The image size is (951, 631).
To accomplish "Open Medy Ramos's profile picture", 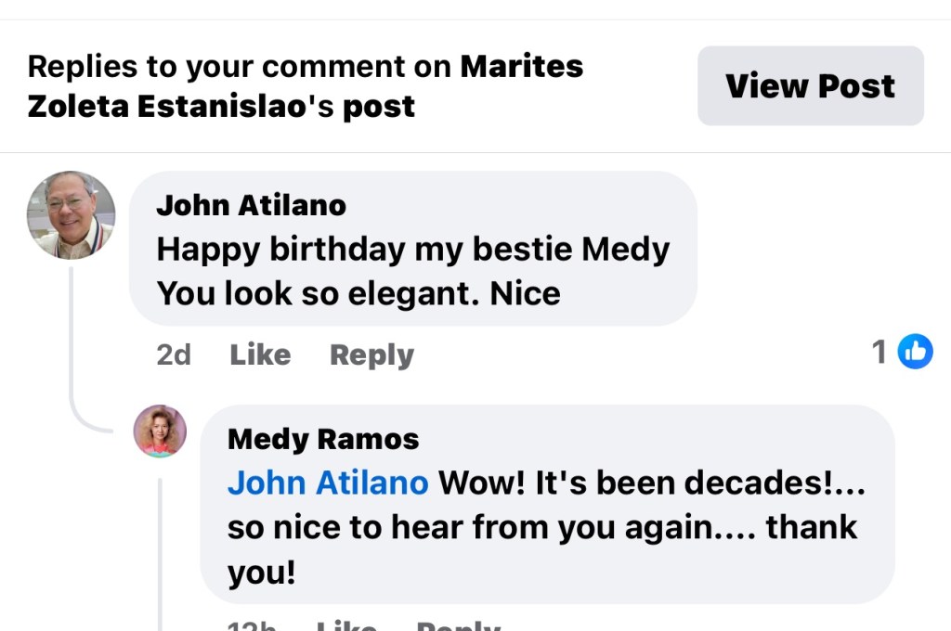I will pyautogui.click(x=160, y=431).
